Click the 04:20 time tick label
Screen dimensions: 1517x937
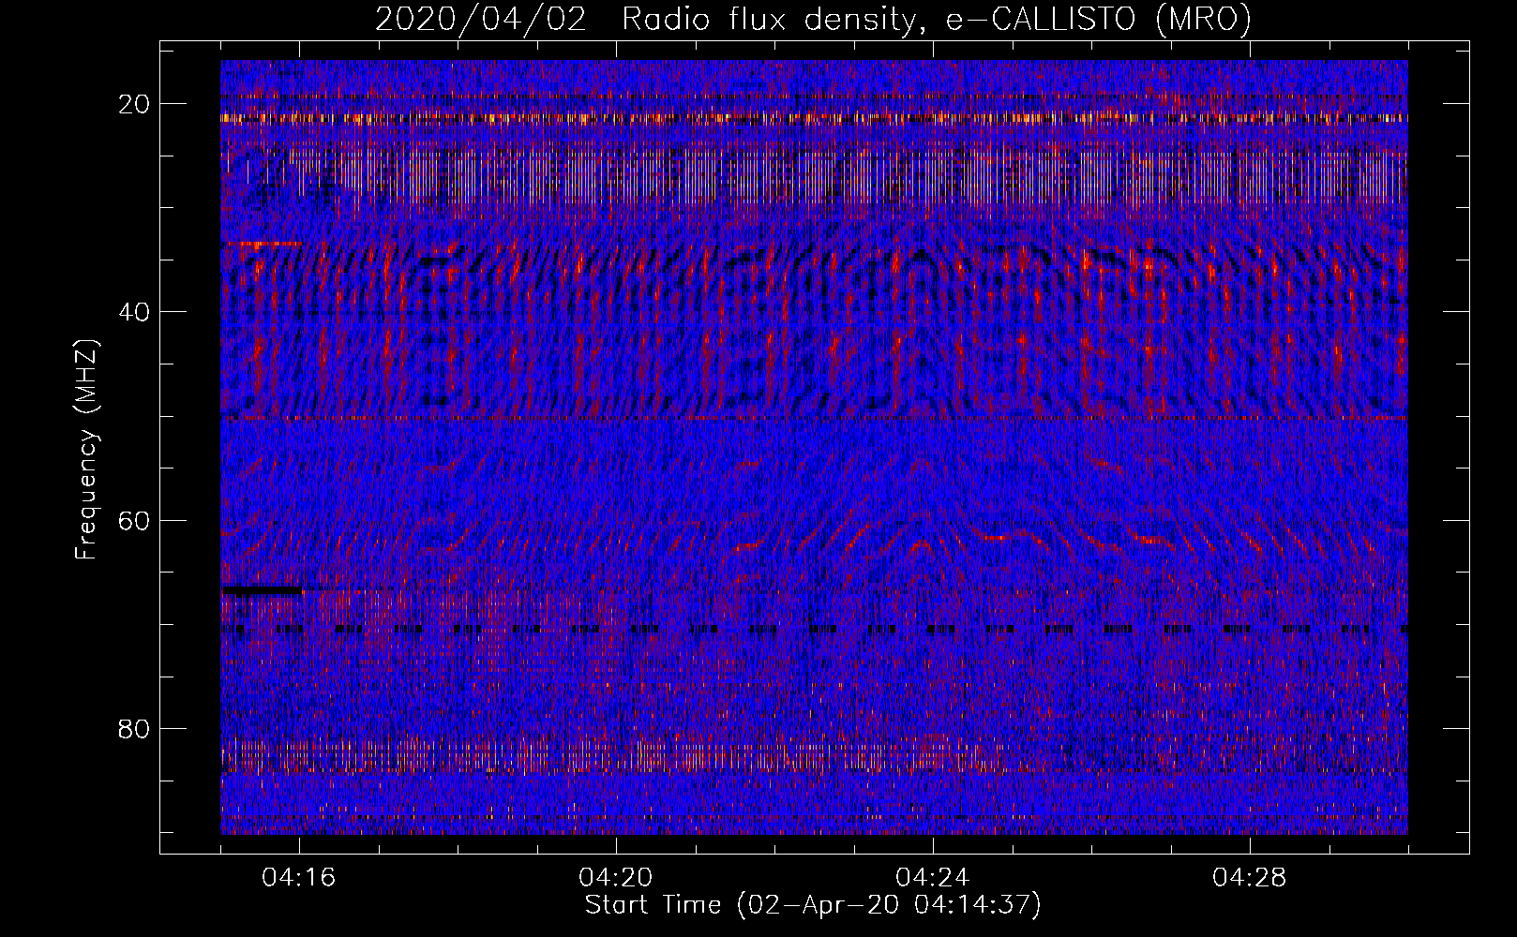coord(616,878)
